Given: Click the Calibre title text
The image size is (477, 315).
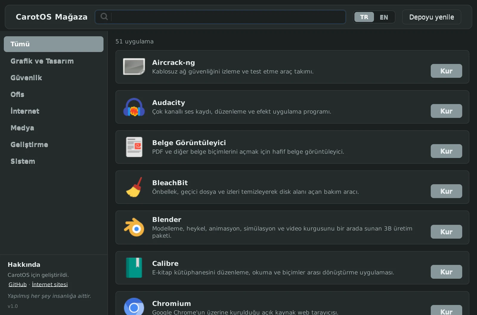Looking at the screenshot, I should pyautogui.click(x=165, y=263).
